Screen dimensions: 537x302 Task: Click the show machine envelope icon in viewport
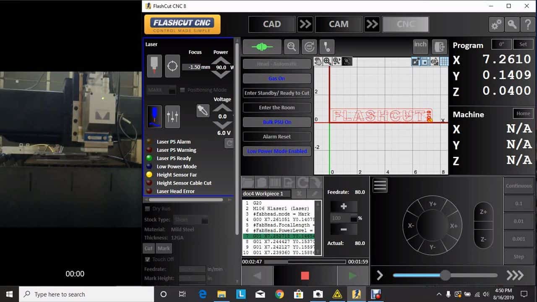[425, 62]
